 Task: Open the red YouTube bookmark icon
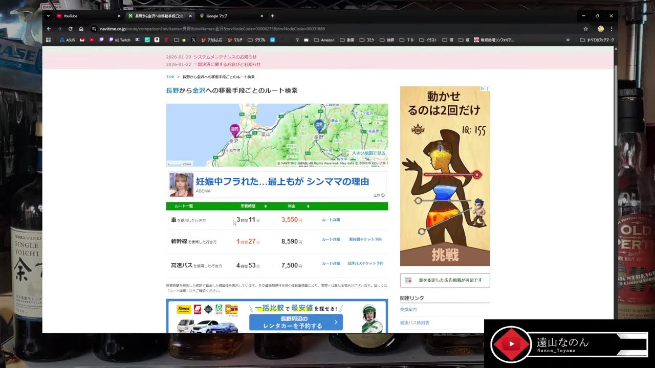(x=92, y=40)
